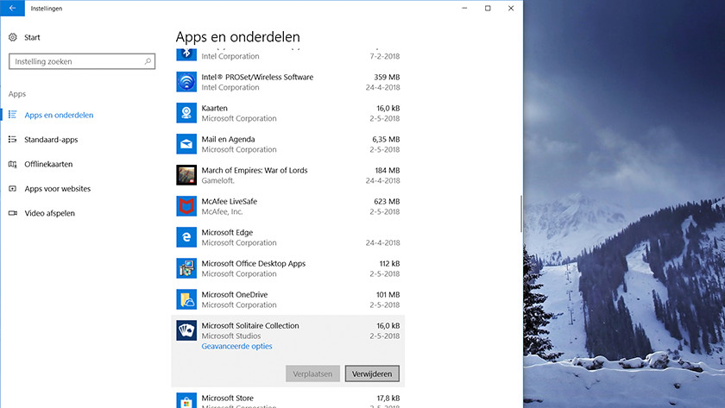Select the Kaarten maps app icon
The height and width of the screenshot is (408, 725).
pyautogui.click(x=187, y=113)
